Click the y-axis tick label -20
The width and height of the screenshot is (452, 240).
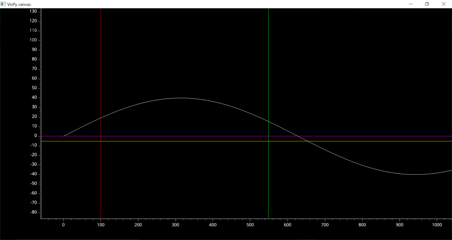pos(34,155)
